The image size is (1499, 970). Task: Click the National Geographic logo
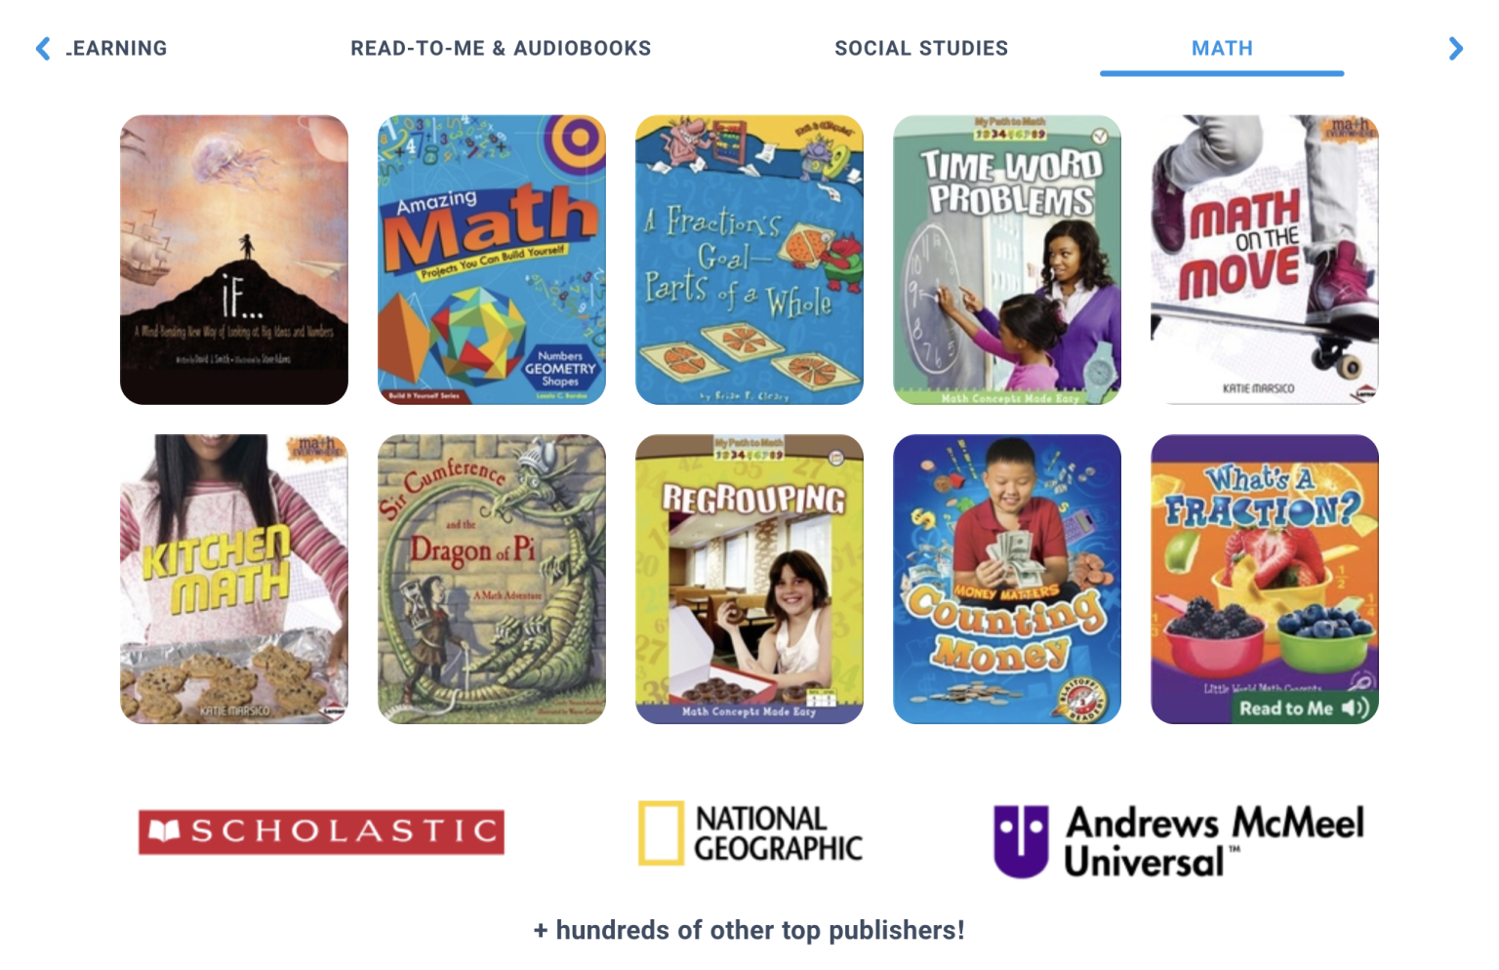pyautogui.click(x=749, y=833)
